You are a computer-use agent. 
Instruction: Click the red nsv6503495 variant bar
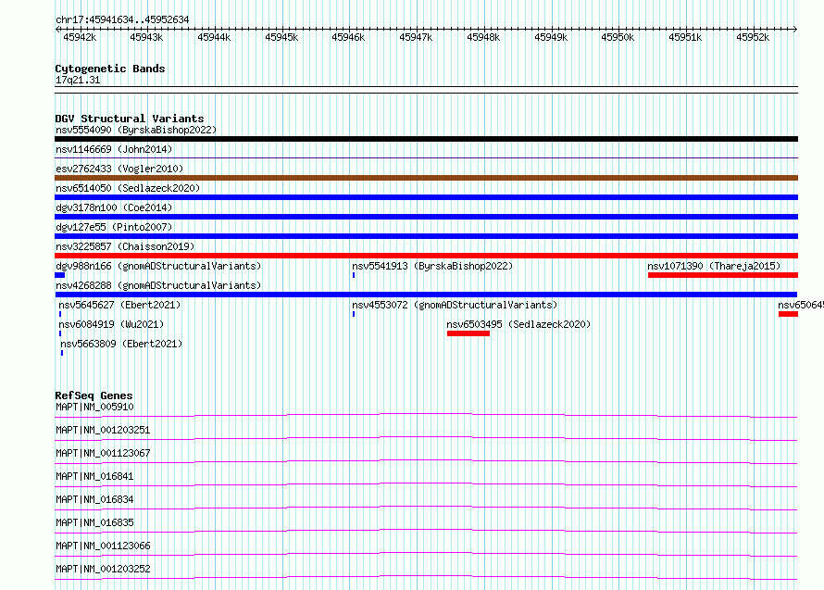pyautogui.click(x=468, y=333)
